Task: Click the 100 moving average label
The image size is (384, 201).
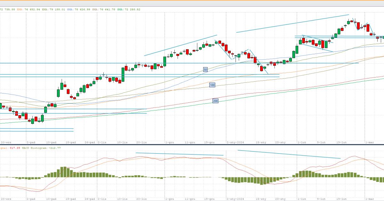Action: [212, 85]
